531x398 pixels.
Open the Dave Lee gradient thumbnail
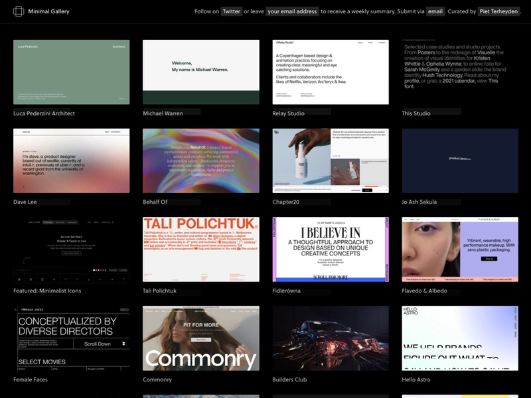72,161
